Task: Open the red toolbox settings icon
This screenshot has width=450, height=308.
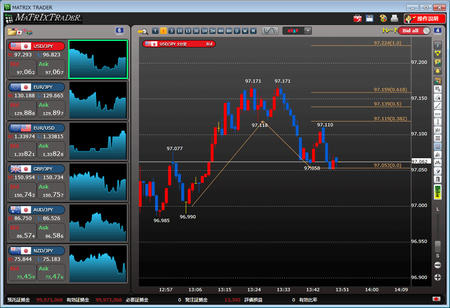Action: pyautogui.click(x=357, y=19)
